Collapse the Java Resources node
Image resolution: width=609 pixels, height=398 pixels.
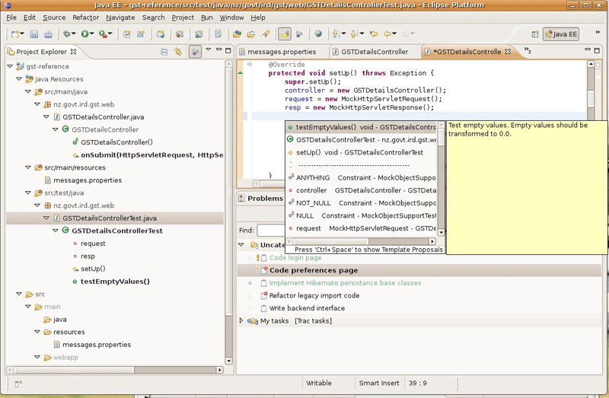pos(19,79)
